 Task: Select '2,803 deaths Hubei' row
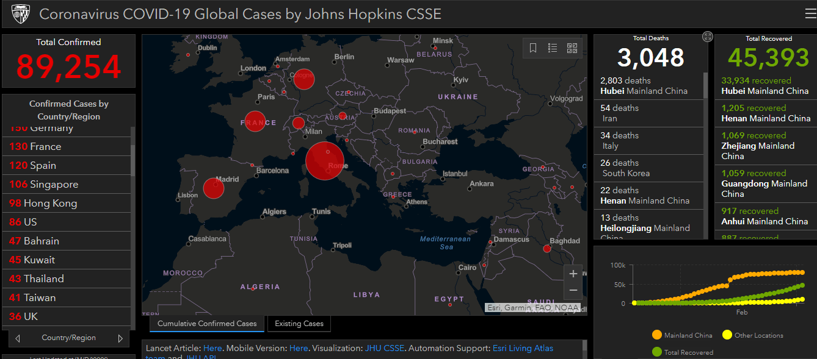coord(648,86)
